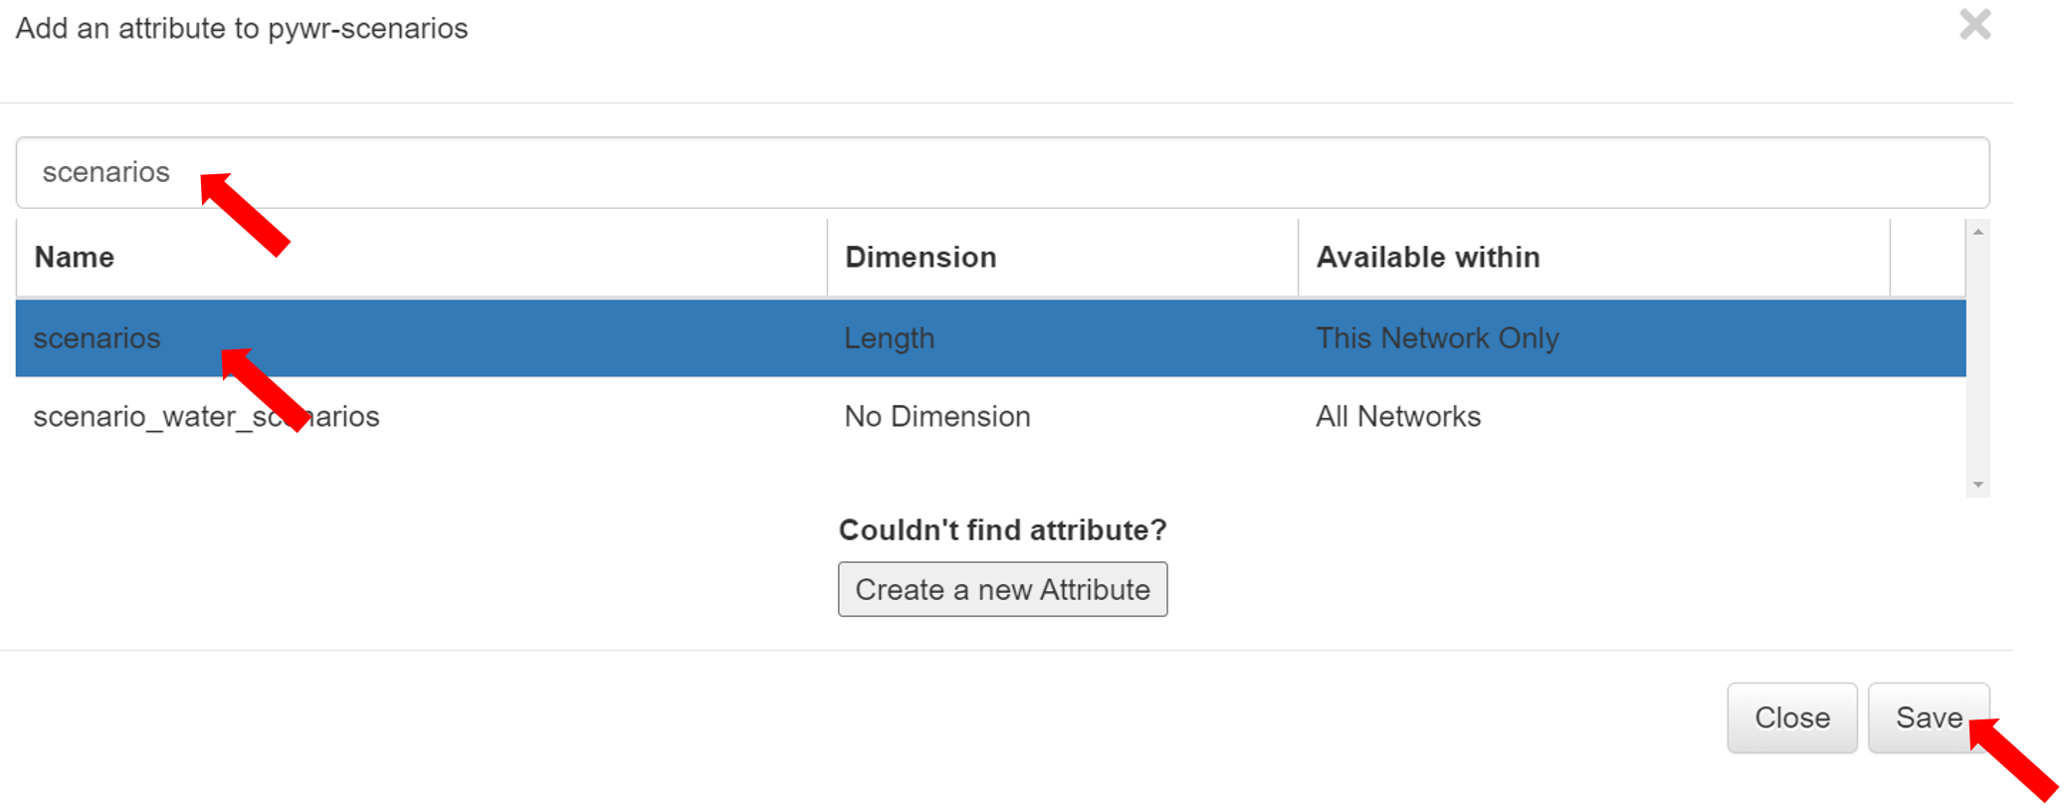Viewport: 2064px width, 809px height.
Task: Click the attribute search field containing "scenarios"
Action: coord(995,172)
